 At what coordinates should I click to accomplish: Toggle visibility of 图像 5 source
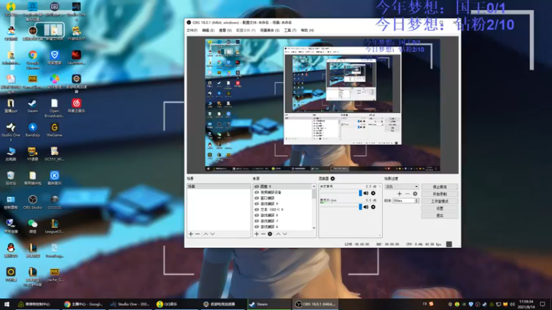click(257, 187)
